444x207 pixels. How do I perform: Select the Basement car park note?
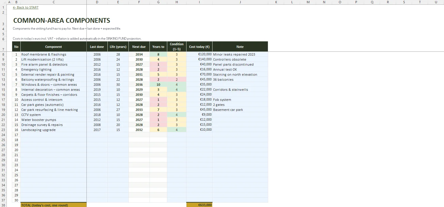240,110
